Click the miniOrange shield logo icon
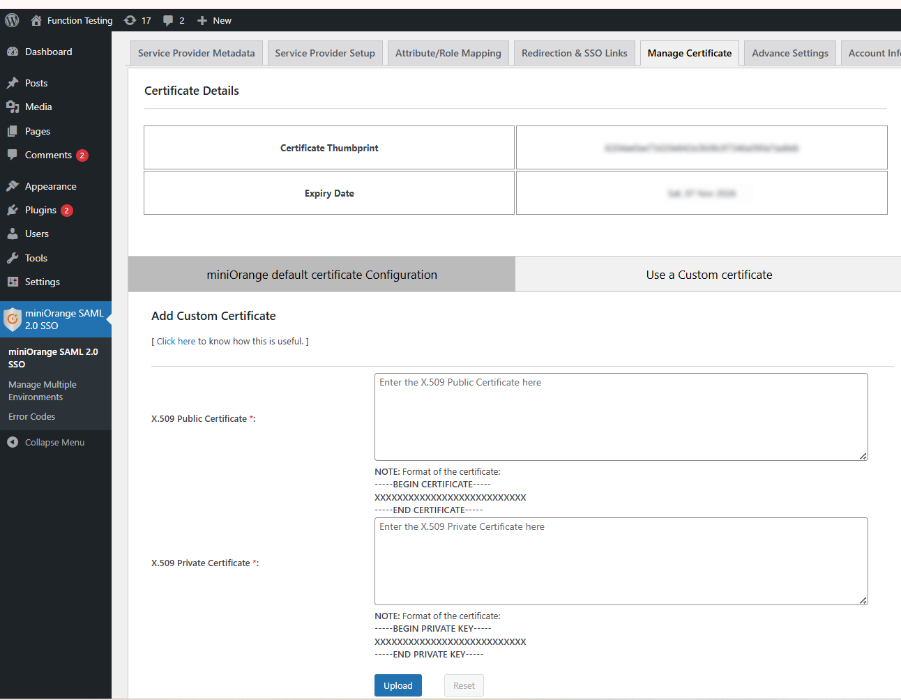The image size is (901, 700). pyautogui.click(x=13, y=319)
